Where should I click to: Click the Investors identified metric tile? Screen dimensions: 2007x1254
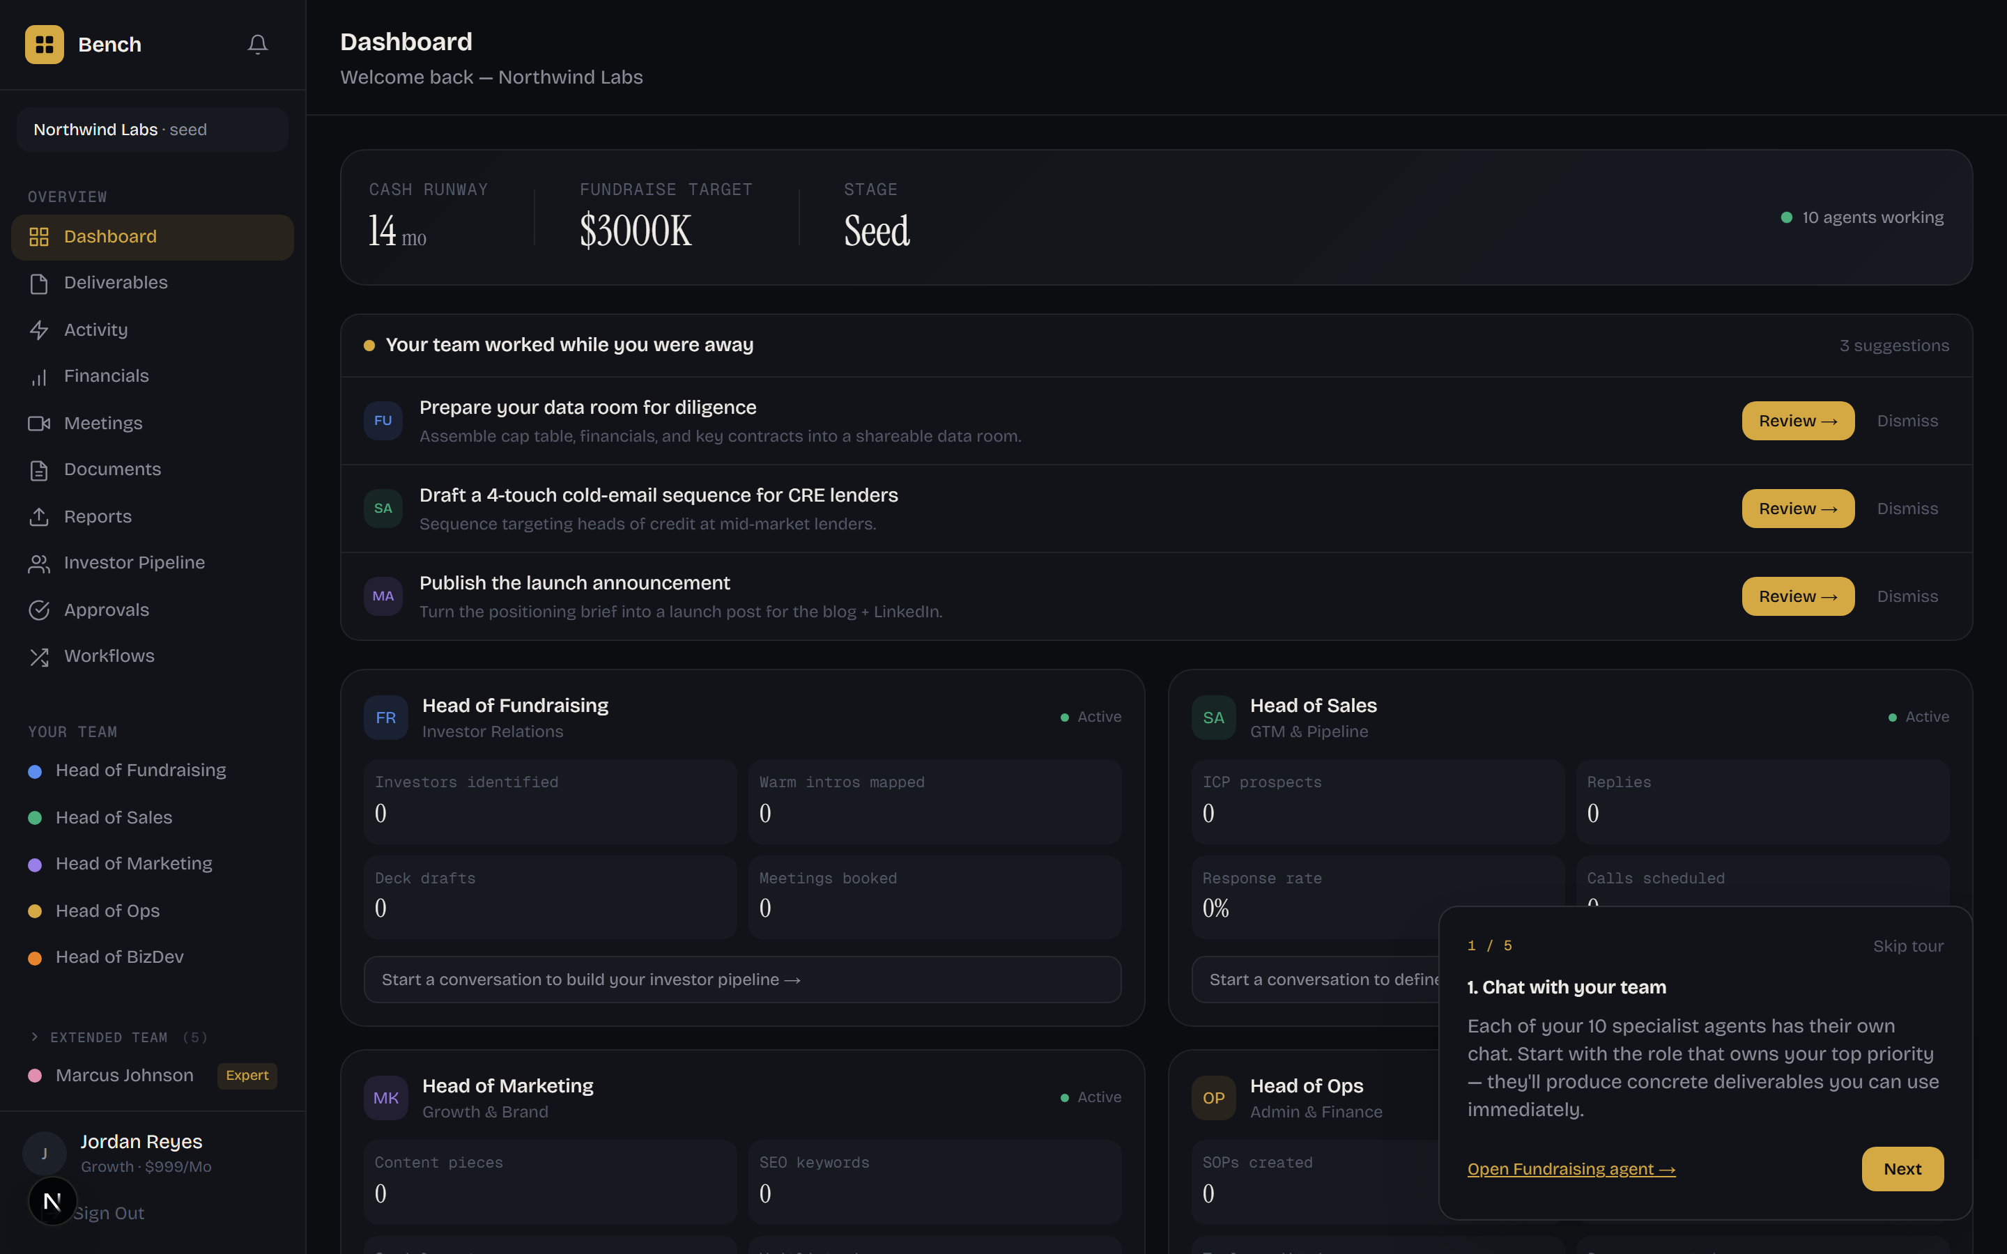click(x=550, y=802)
